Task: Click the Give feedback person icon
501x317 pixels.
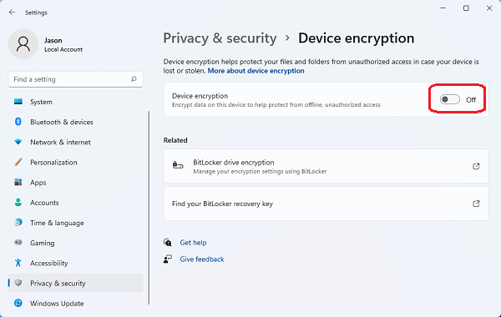Action: (168, 259)
